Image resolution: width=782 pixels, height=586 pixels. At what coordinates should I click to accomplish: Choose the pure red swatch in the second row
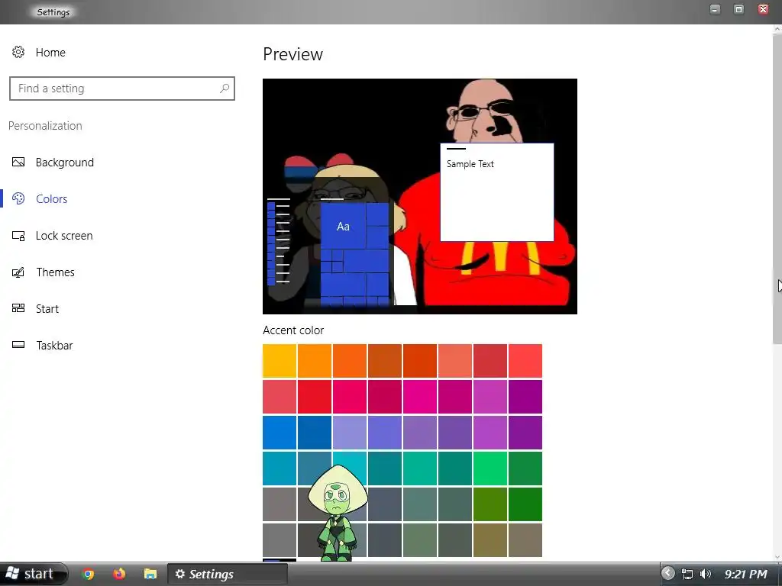point(315,397)
